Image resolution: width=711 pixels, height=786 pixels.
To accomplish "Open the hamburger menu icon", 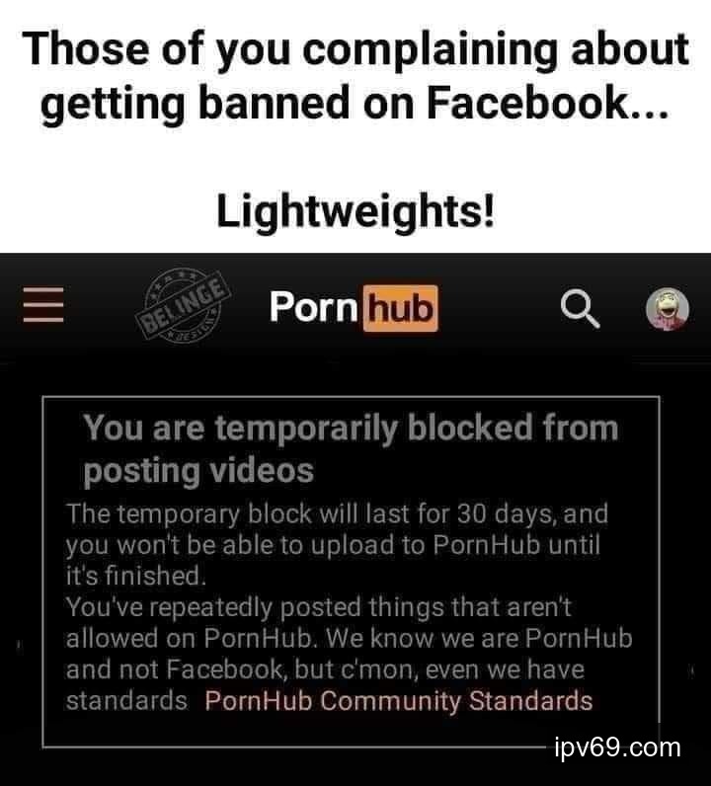I will (43, 305).
